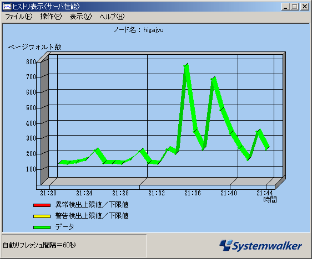Click the 800 value axis label

[x=31, y=61]
